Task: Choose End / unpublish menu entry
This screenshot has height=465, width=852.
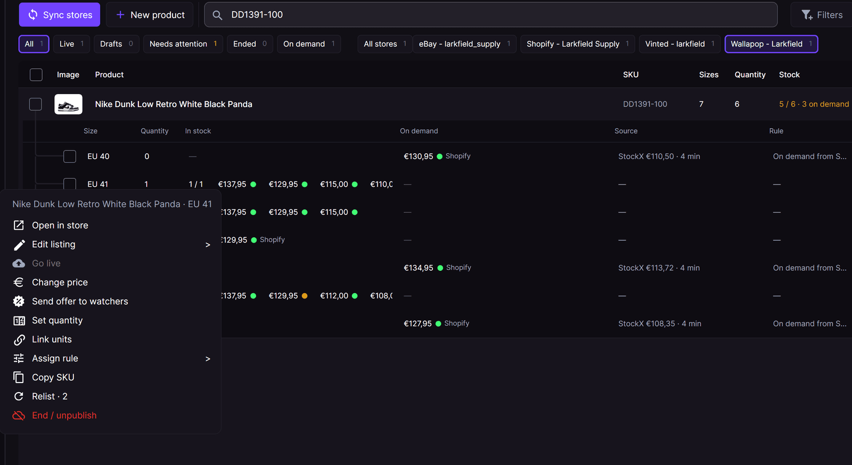Action: pos(111,416)
